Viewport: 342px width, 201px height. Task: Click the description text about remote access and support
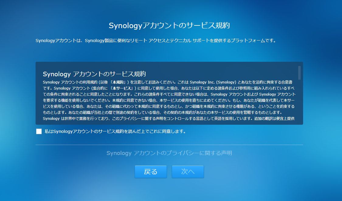coord(156,41)
